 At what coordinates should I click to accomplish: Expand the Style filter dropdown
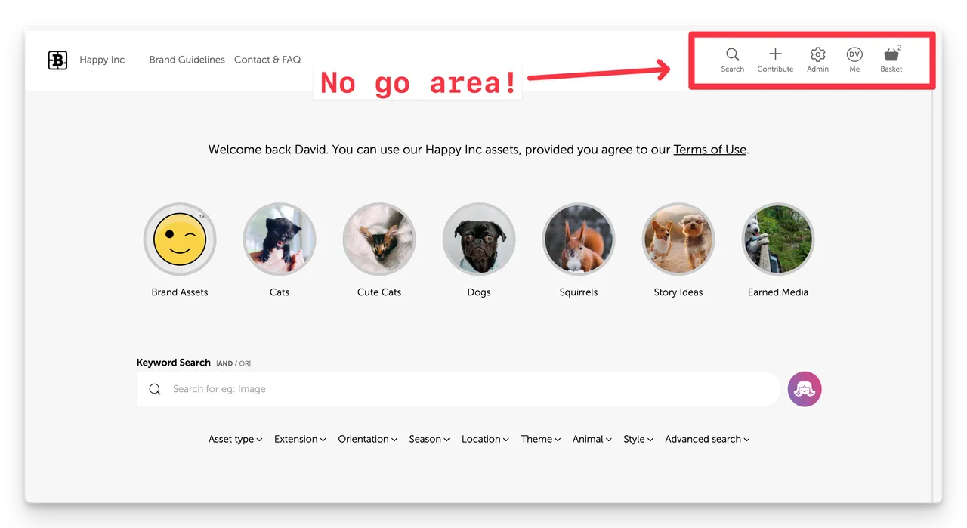[x=638, y=439]
